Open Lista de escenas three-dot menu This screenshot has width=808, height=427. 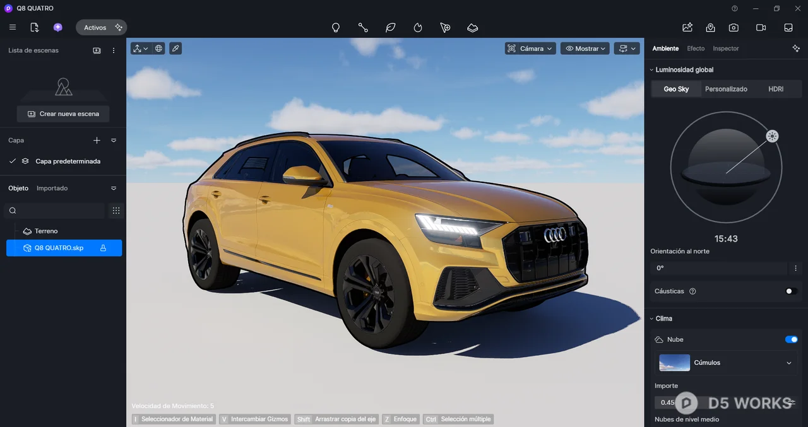114,50
